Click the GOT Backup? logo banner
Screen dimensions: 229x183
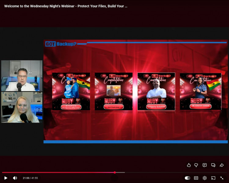click(x=61, y=44)
